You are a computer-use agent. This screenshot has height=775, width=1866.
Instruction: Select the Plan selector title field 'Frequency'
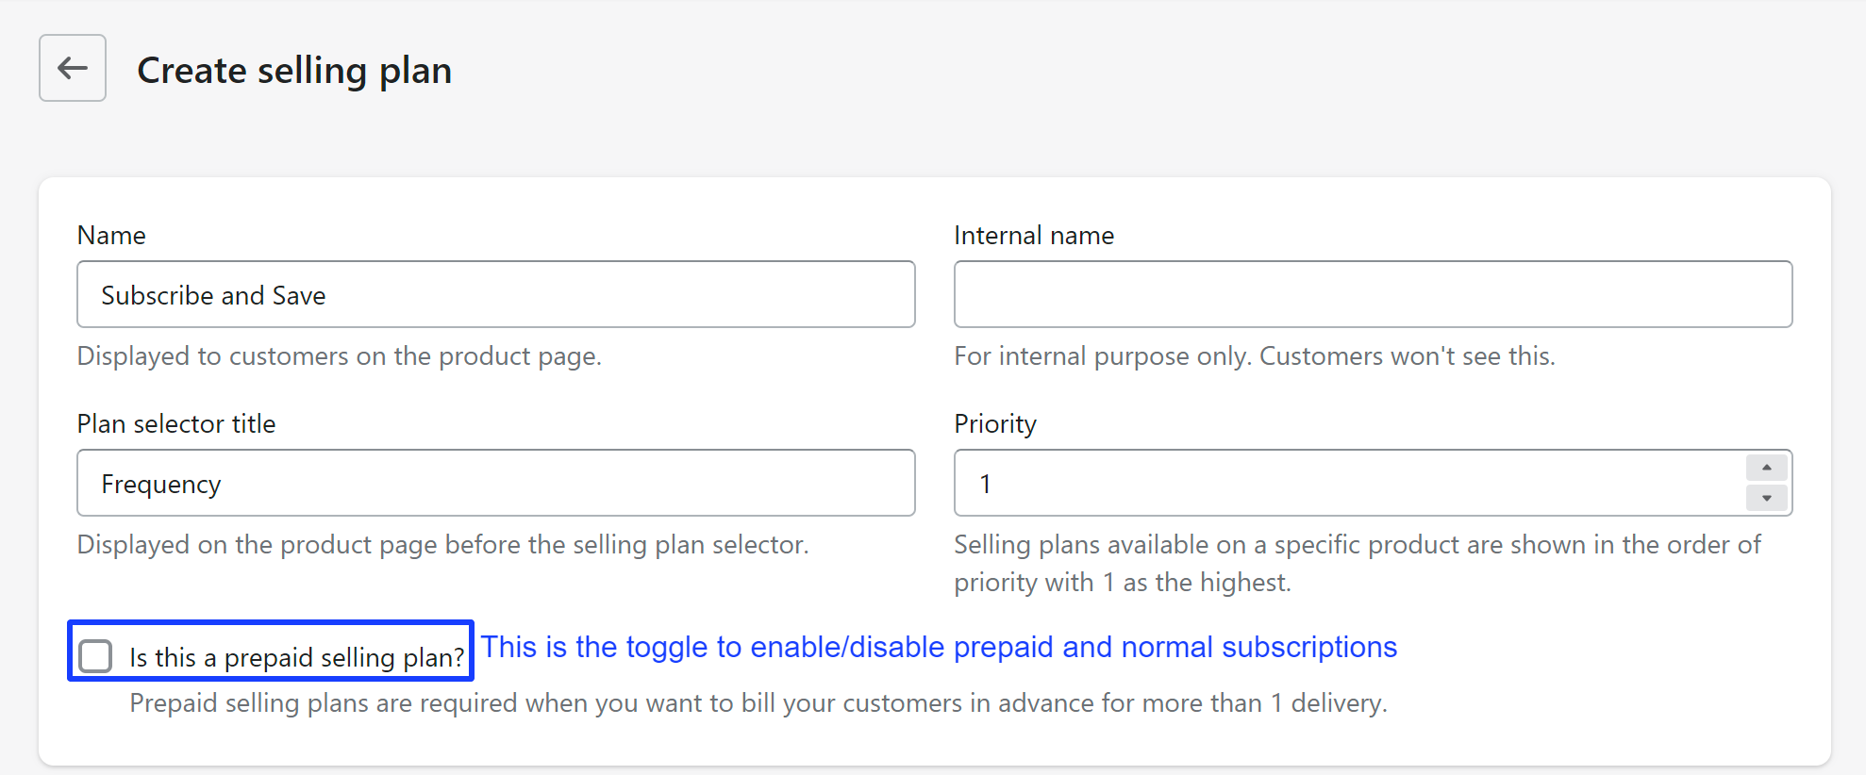(495, 484)
